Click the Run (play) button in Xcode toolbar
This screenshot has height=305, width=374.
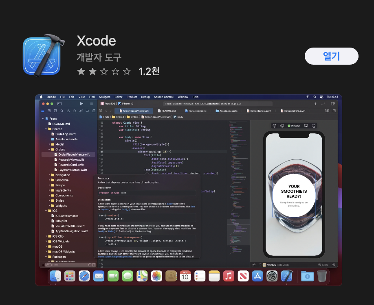pos(81,104)
